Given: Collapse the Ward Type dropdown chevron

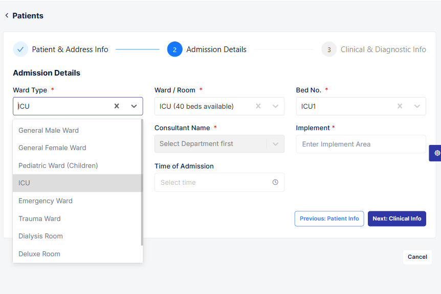Looking at the screenshot, I should click(134, 106).
